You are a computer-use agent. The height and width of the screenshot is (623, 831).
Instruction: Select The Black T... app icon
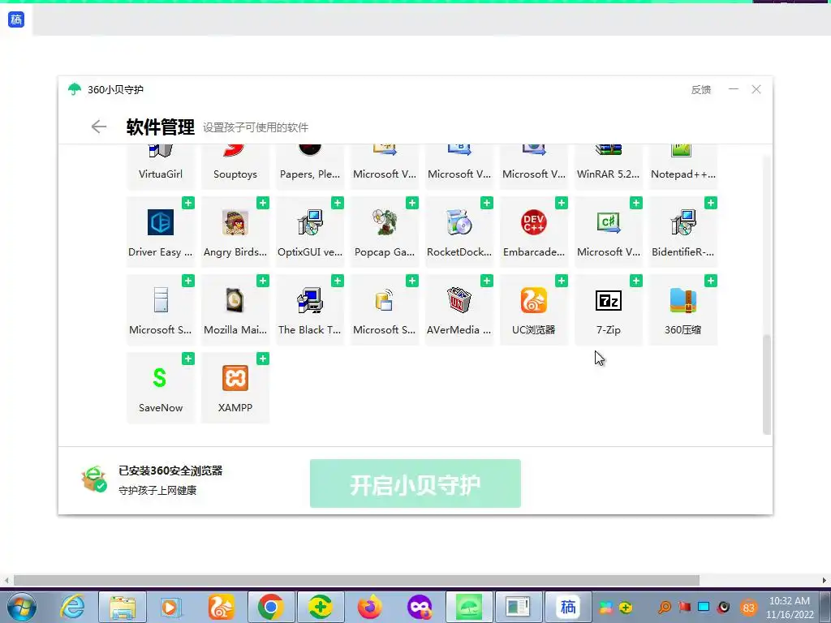(310, 300)
